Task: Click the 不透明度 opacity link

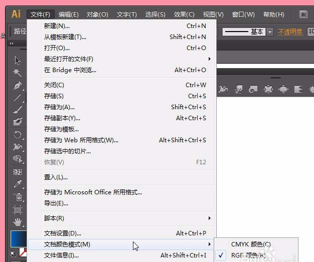Action: pyautogui.click(x=290, y=32)
